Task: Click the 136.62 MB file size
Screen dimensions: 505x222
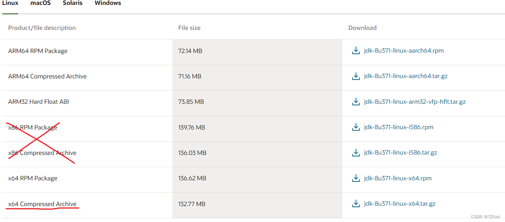Action: 192,178
